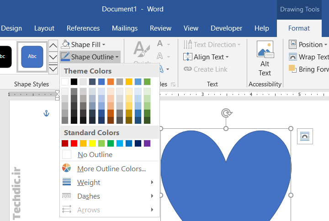Click the Text Direction icon

pyautogui.click(x=188, y=44)
